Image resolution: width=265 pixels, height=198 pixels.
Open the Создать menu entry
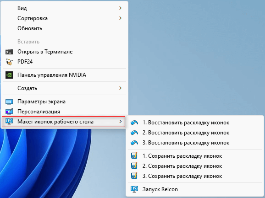(64, 88)
